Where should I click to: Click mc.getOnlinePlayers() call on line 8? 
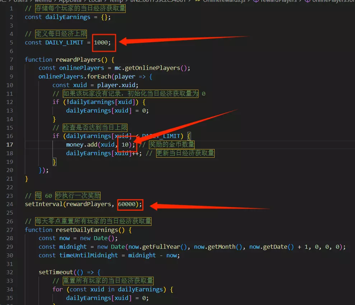(151, 68)
